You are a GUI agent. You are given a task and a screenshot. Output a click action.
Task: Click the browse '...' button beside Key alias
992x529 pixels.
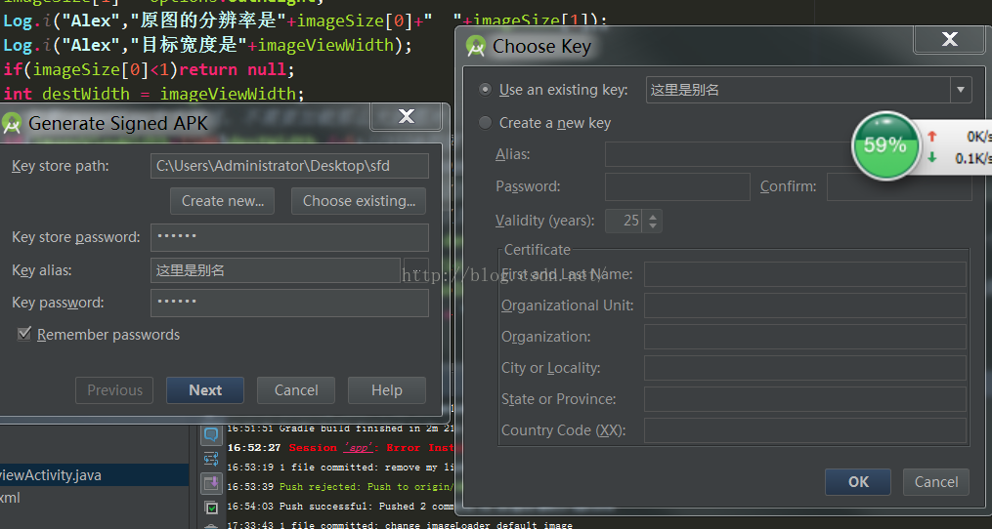pos(416,270)
